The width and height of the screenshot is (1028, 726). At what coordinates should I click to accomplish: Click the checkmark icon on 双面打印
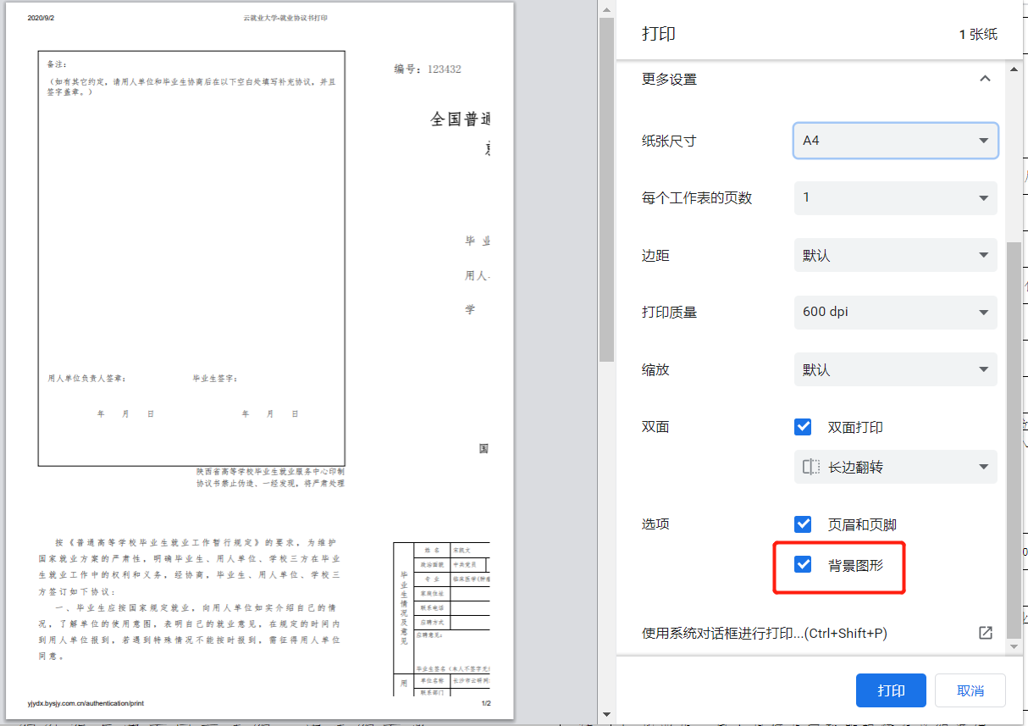point(803,427)
